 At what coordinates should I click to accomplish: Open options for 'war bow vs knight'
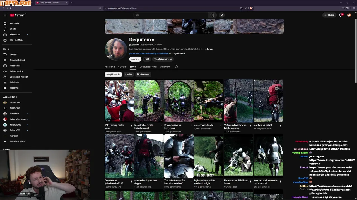point(281,126)
